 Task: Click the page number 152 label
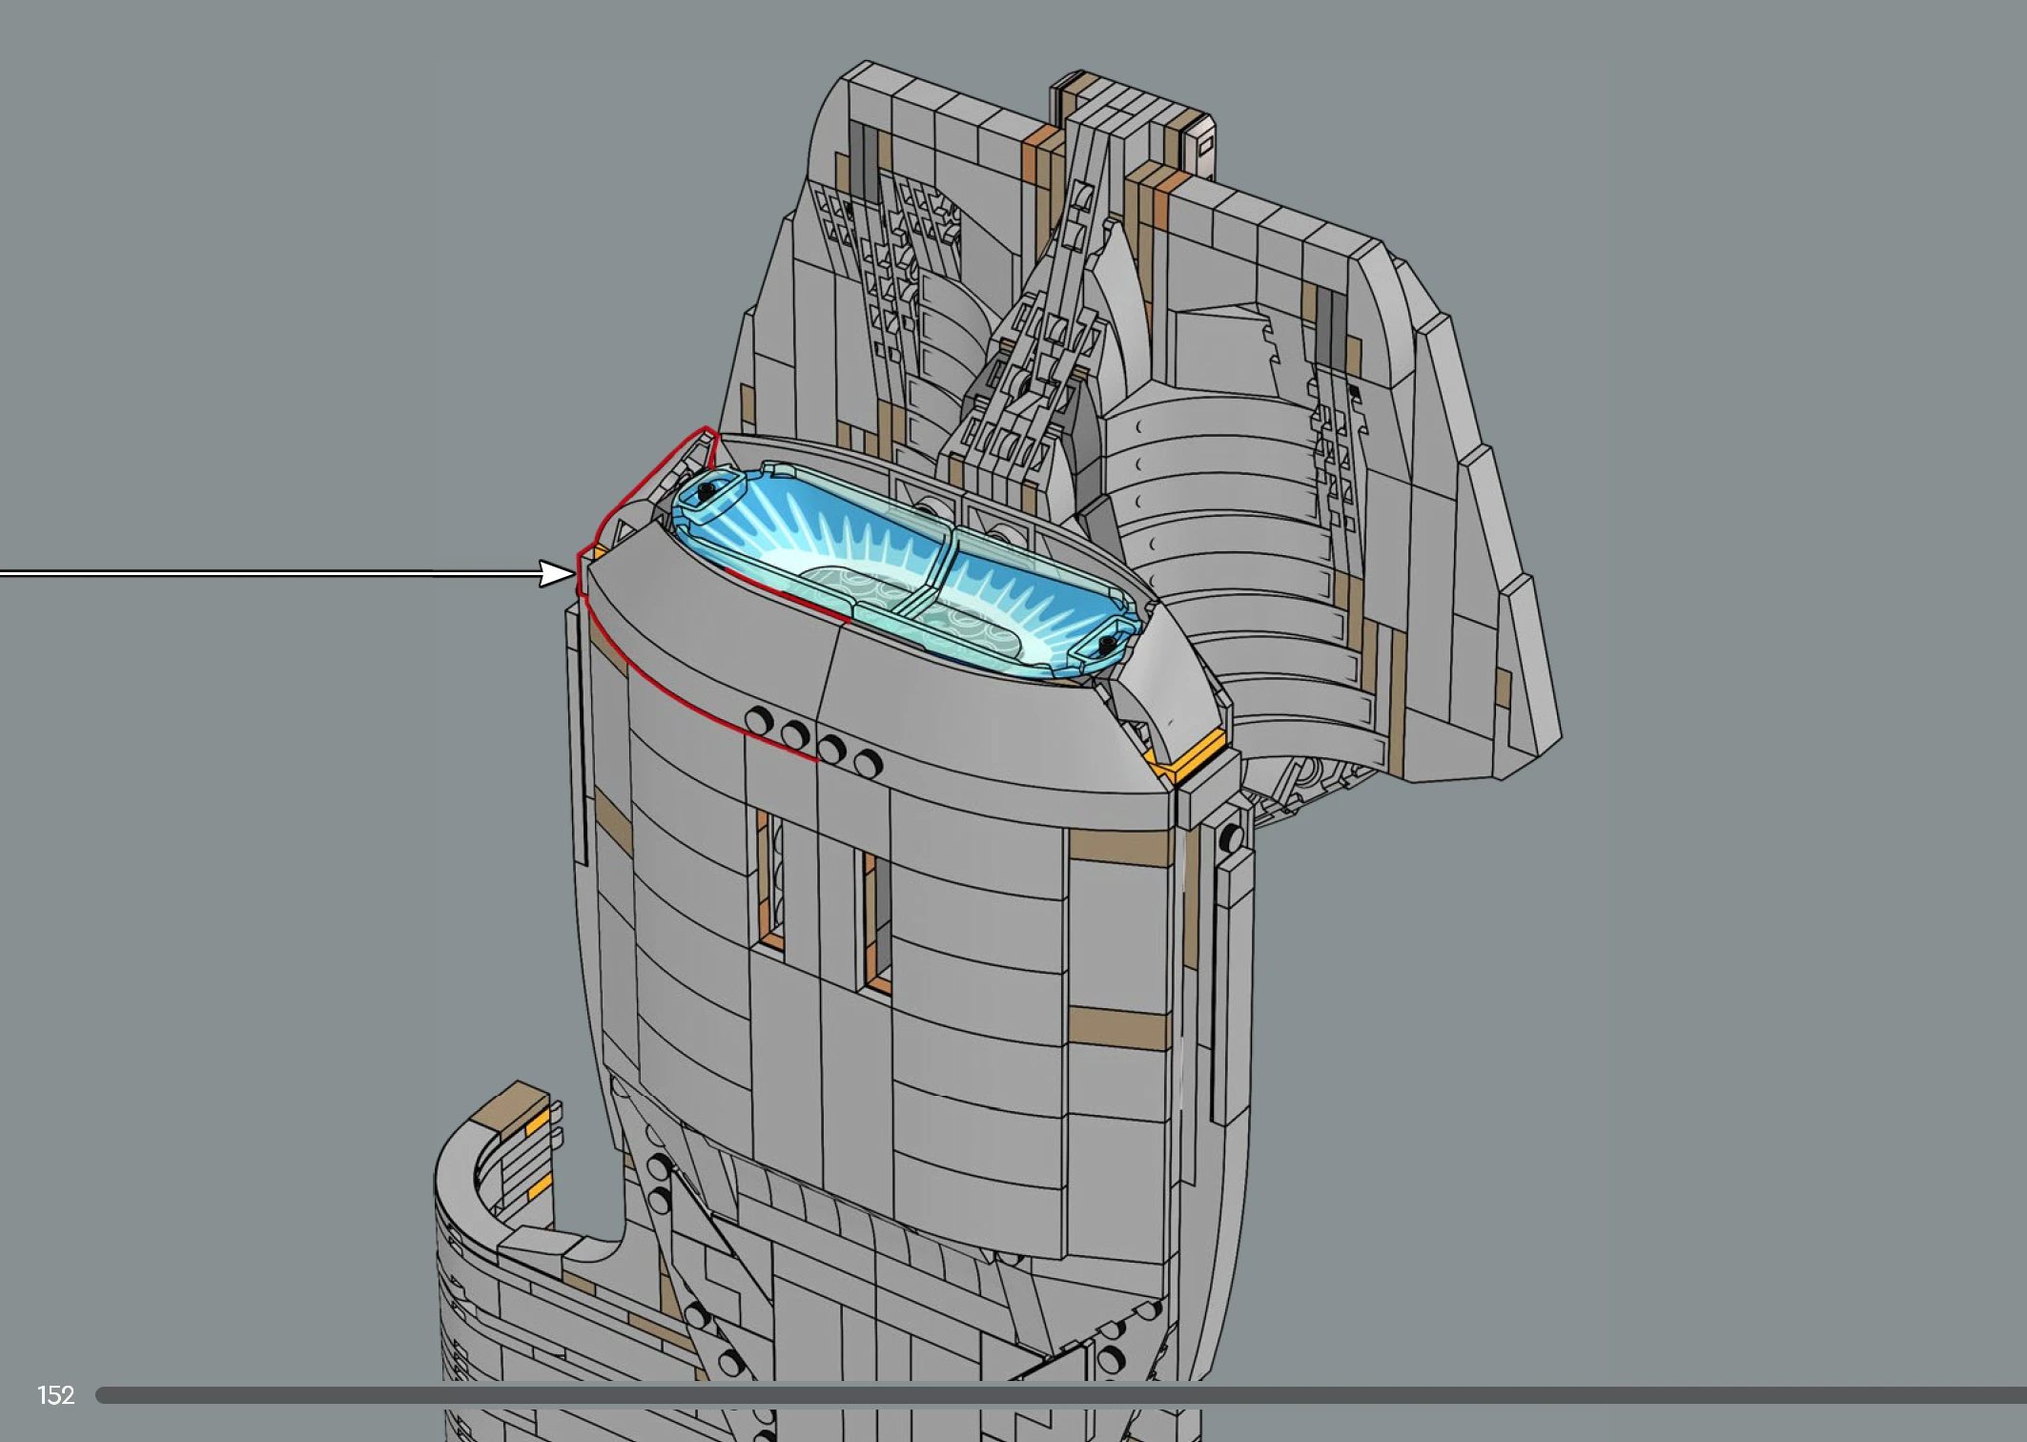coord(55,1395)
